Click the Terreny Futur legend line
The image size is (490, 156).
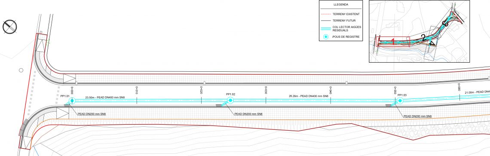point(326,20)
